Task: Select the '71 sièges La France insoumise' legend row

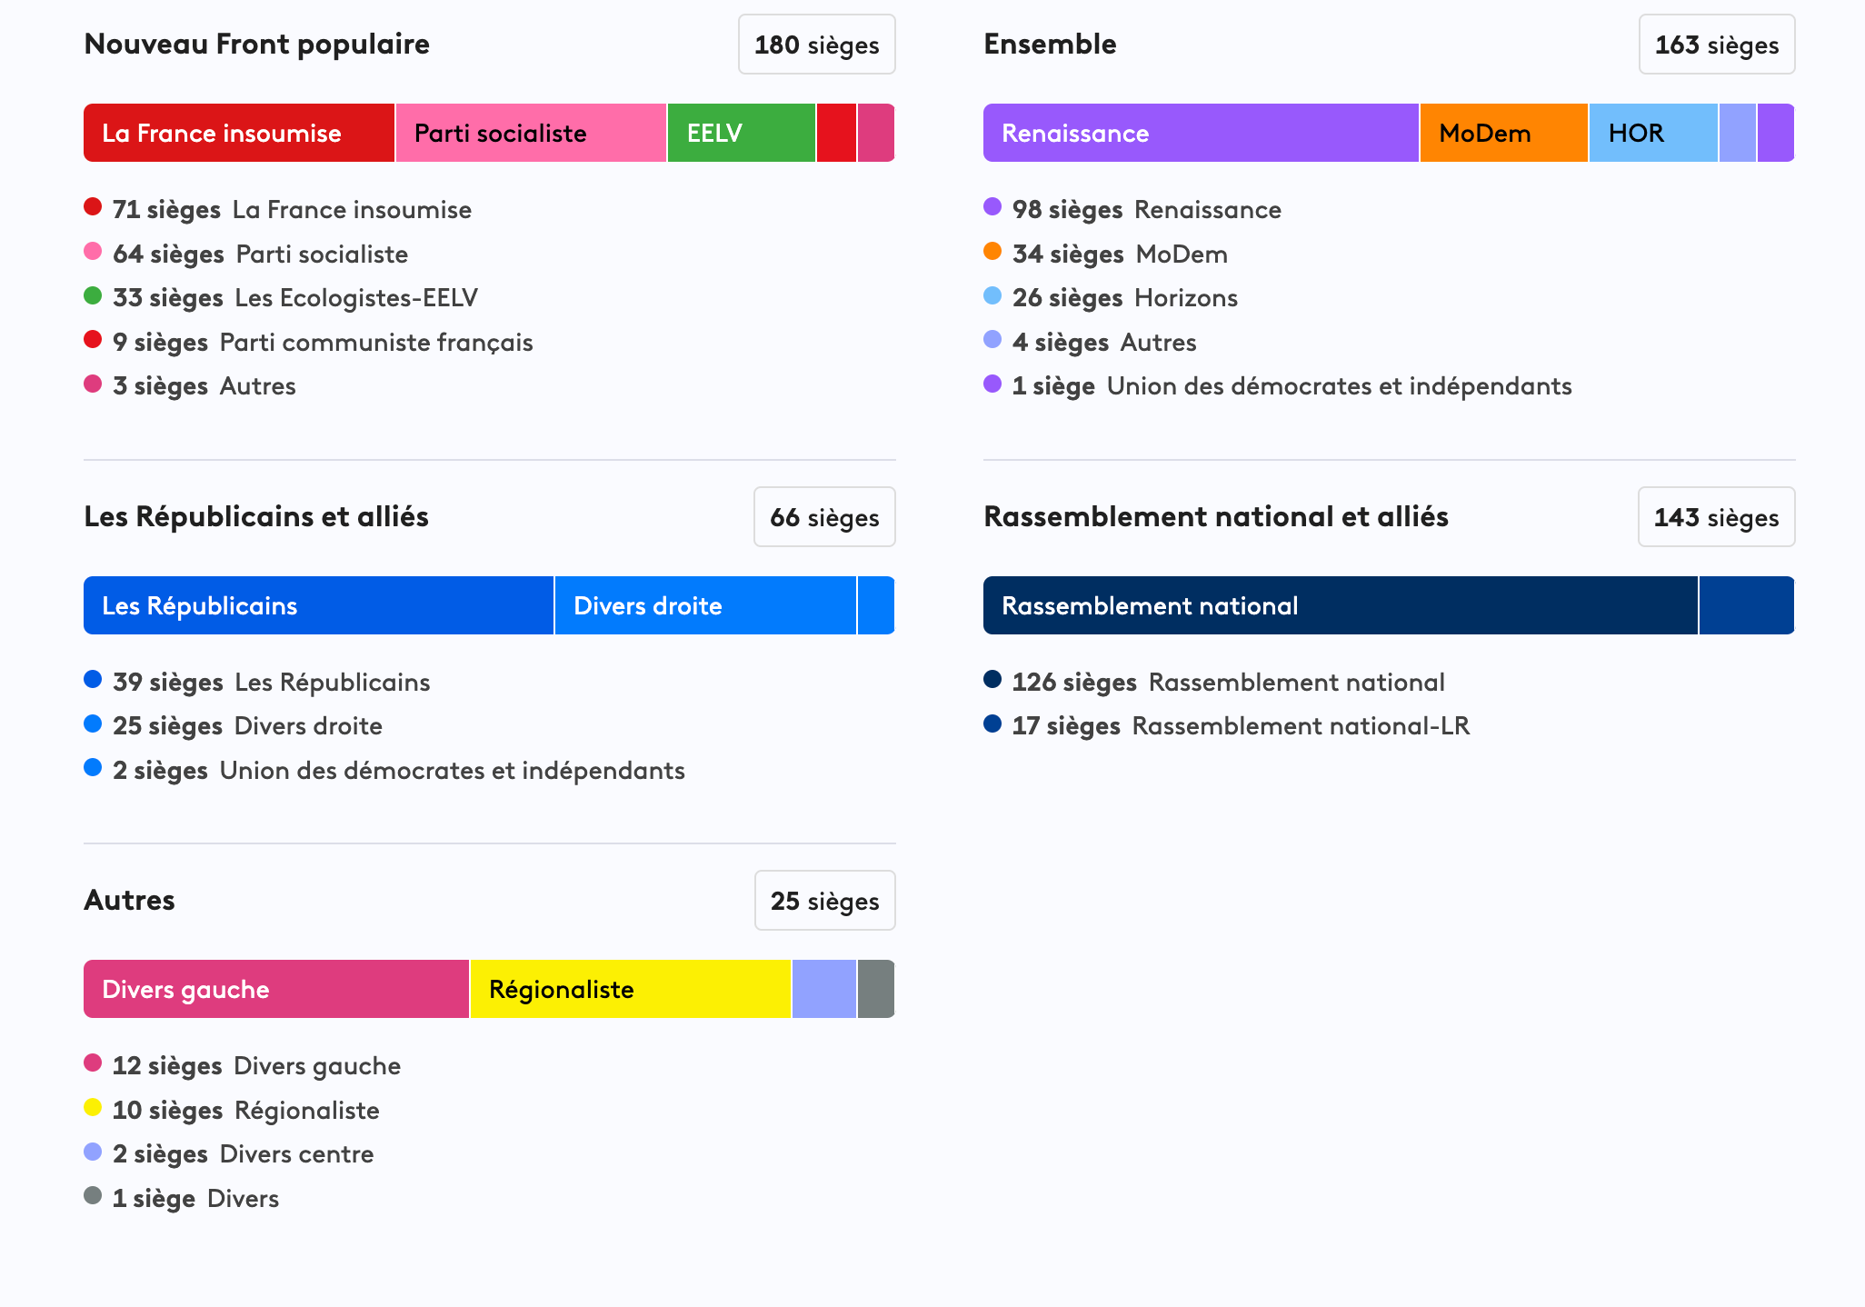Action: pyautogui.click(x=278, y=209)
